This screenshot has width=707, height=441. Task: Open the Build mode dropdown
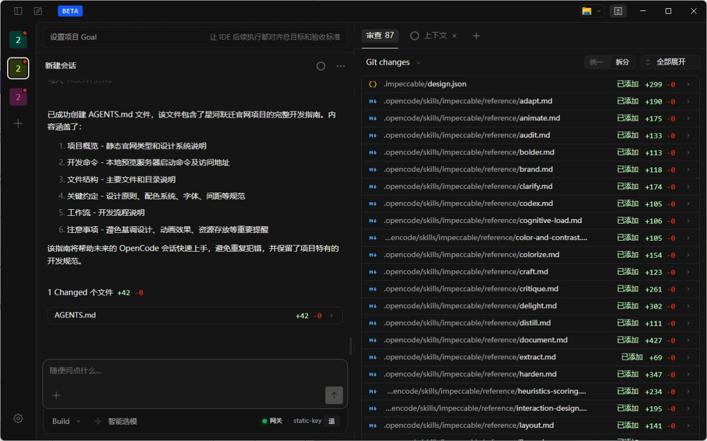[x=66, y=421]
